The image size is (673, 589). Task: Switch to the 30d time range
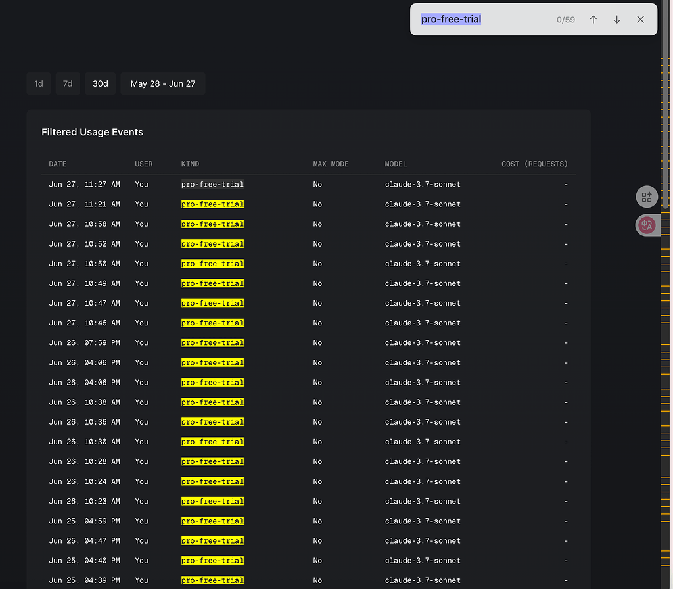pos(101,83)
